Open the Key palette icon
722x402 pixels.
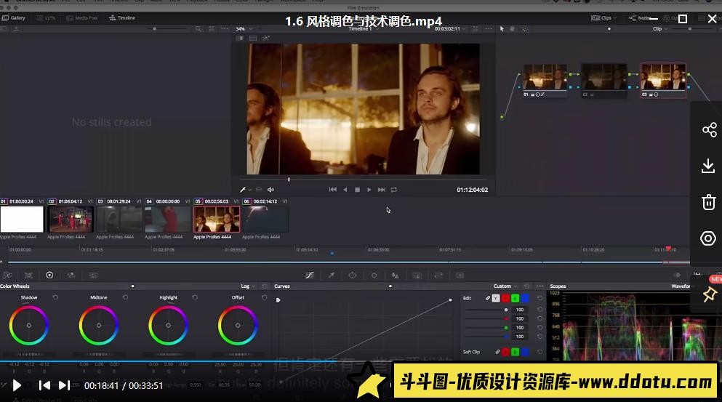[x=417, y=276]
